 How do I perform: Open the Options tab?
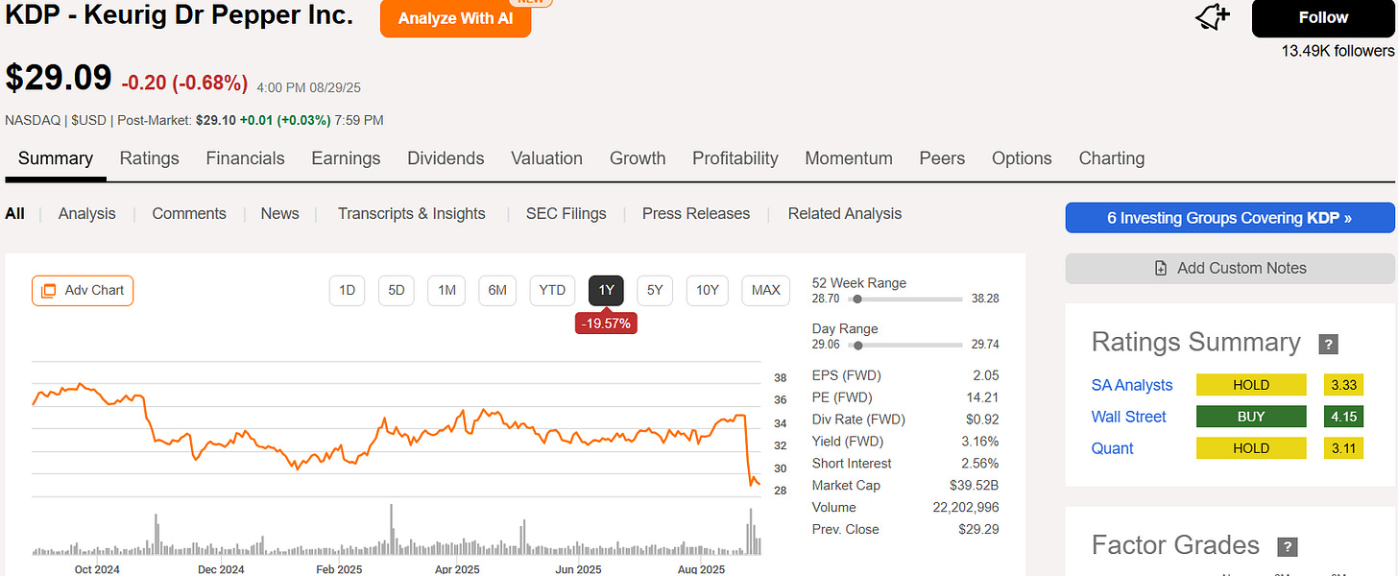(1022, 158)
